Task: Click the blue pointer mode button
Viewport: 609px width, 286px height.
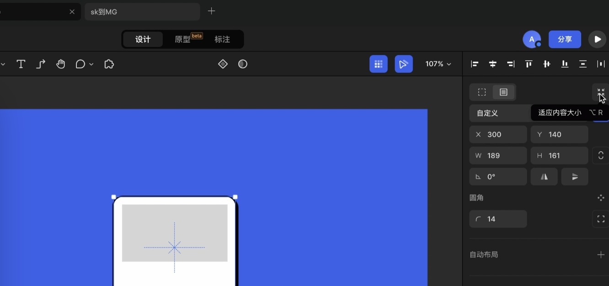Action: coord(404,64)
